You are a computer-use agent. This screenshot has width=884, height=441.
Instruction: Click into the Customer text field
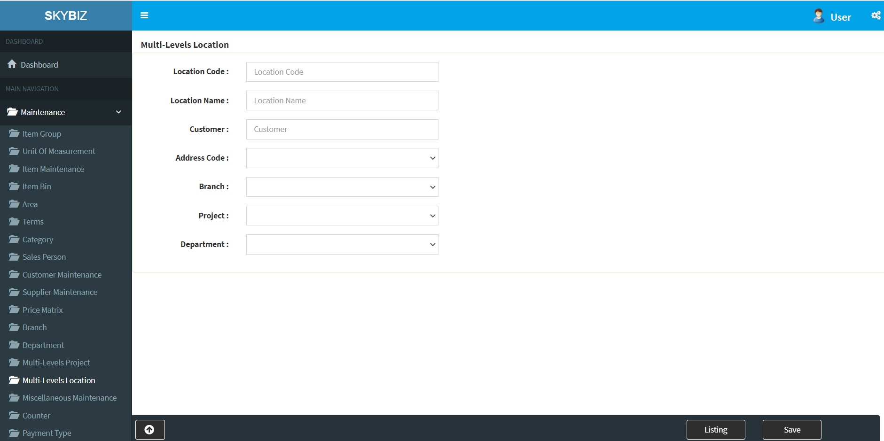[x=342, y=130]
